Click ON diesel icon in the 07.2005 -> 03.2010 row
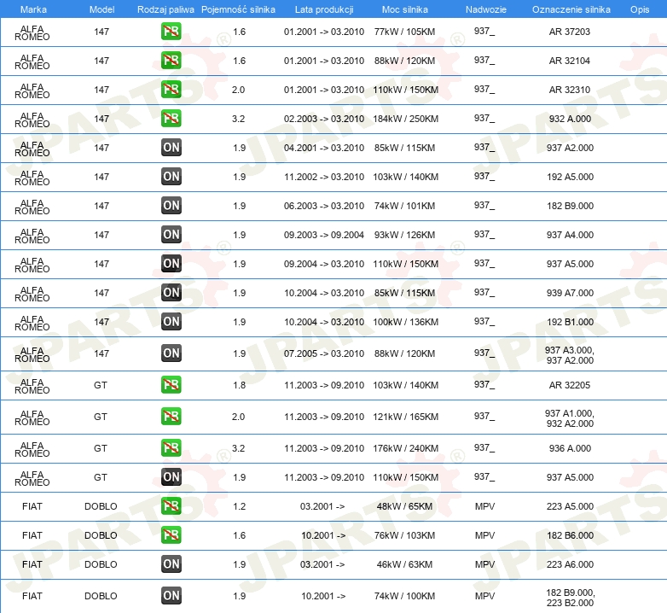 pyautogui.click(x=171, y=353)
